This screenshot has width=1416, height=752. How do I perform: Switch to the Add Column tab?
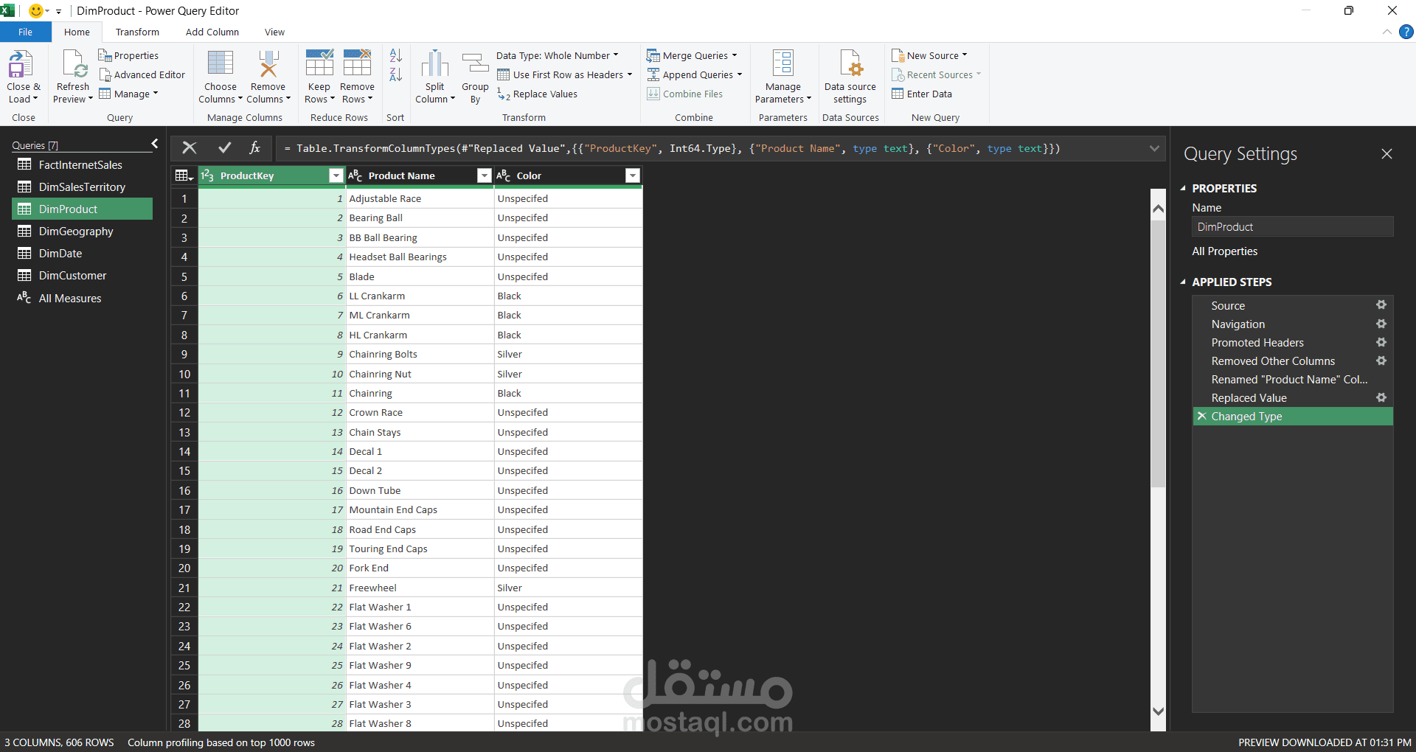[212, 32]
